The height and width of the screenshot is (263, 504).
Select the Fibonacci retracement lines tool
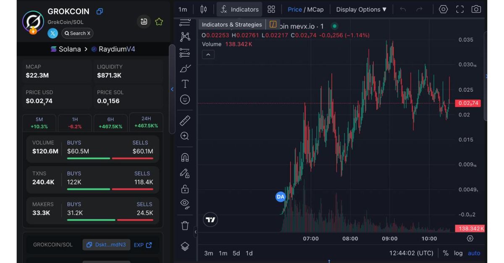[x=185, y=22]
